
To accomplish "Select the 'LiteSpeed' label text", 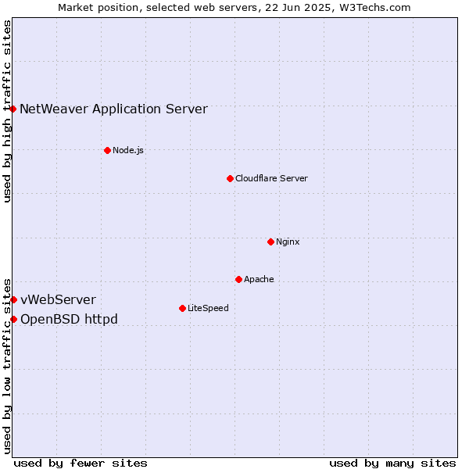I will tap(208, 308).
